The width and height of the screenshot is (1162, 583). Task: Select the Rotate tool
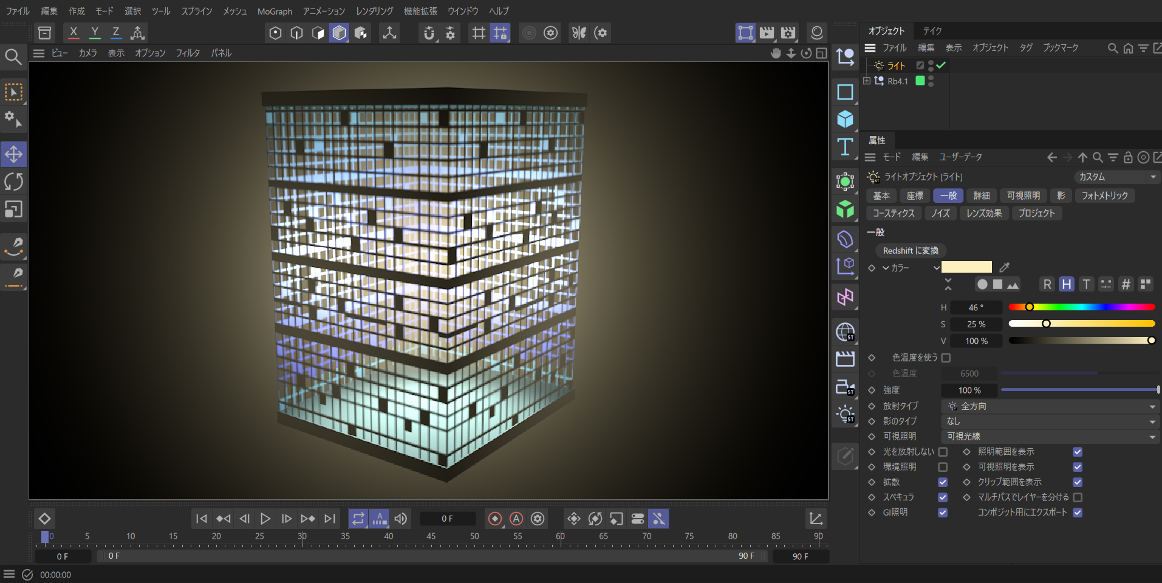coord(13,182)
